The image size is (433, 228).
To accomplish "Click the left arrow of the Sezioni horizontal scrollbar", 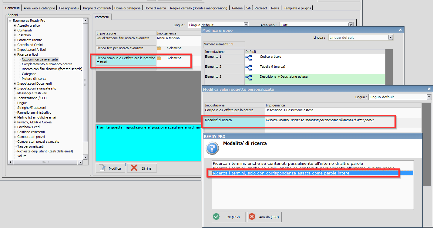I will coord(10,162).
